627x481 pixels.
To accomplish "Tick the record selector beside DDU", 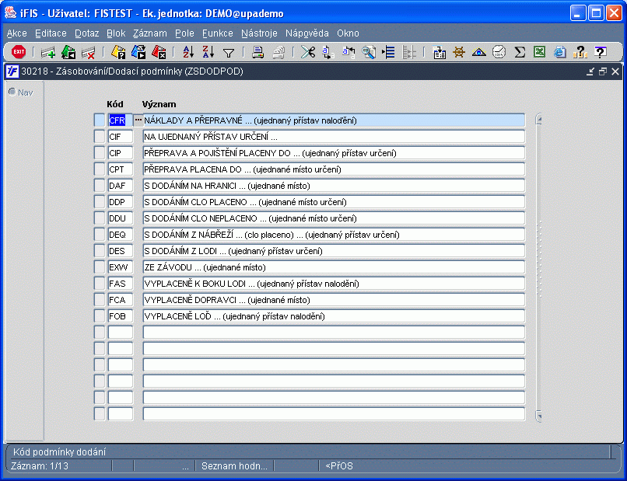I will 99,218.
